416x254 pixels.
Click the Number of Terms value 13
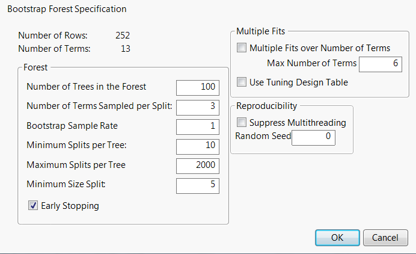pyautogui.click(x=125, y=49)
